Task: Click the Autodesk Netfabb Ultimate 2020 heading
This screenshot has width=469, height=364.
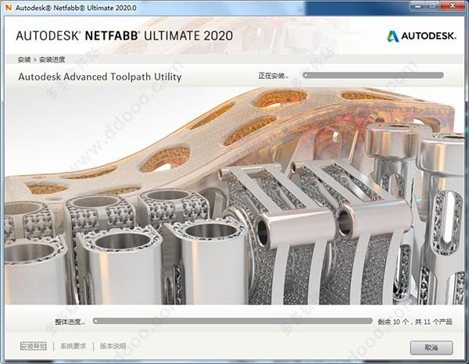Action: [x=124, y=36]
